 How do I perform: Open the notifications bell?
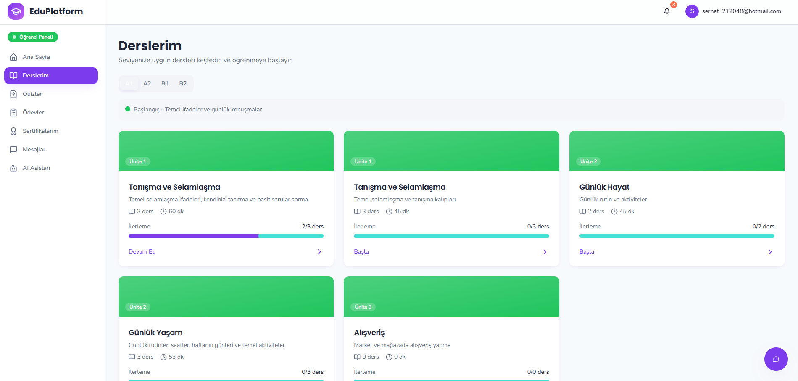coord(667,11)
